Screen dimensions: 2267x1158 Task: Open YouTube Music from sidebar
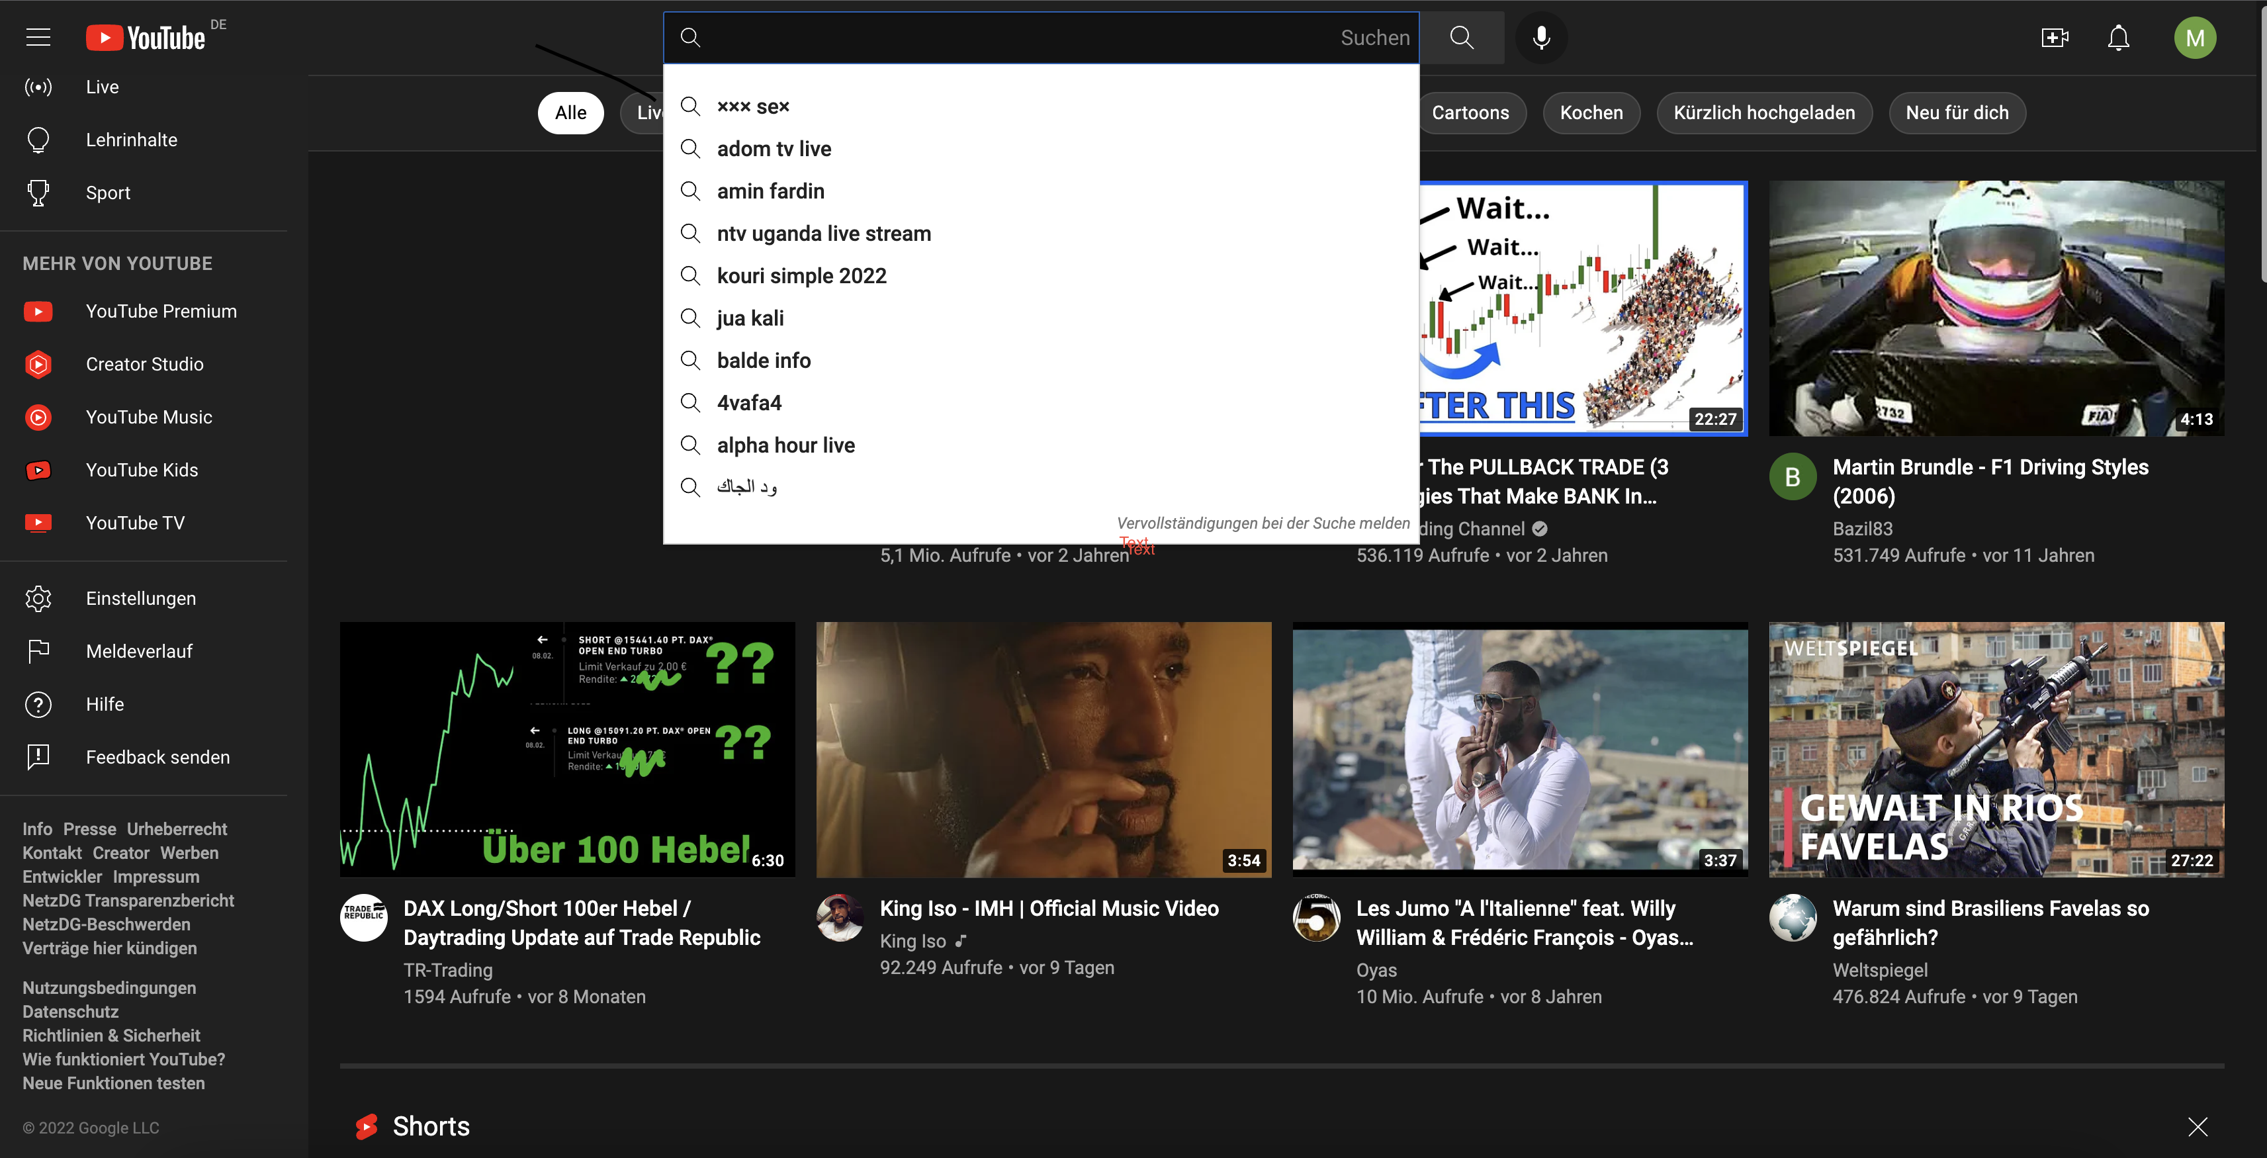(149, 417)
